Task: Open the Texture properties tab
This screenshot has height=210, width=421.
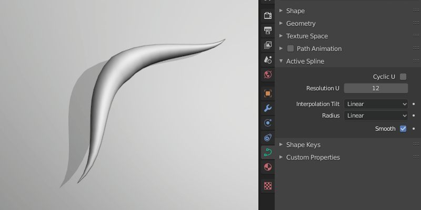Action: click(268, 186)
